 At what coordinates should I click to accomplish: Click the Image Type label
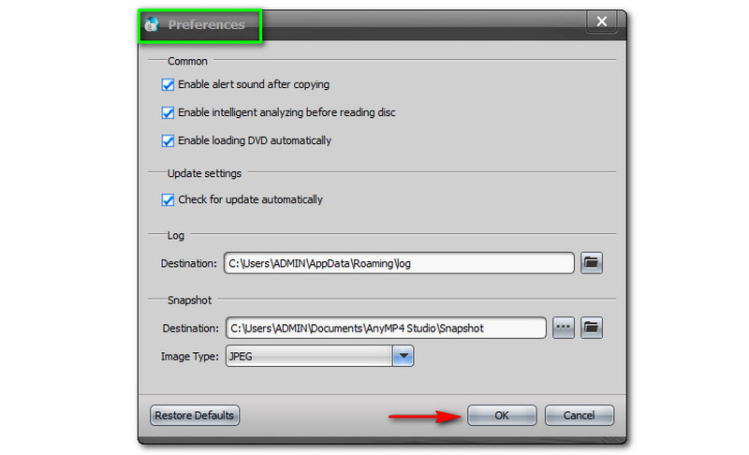(190, 357)
